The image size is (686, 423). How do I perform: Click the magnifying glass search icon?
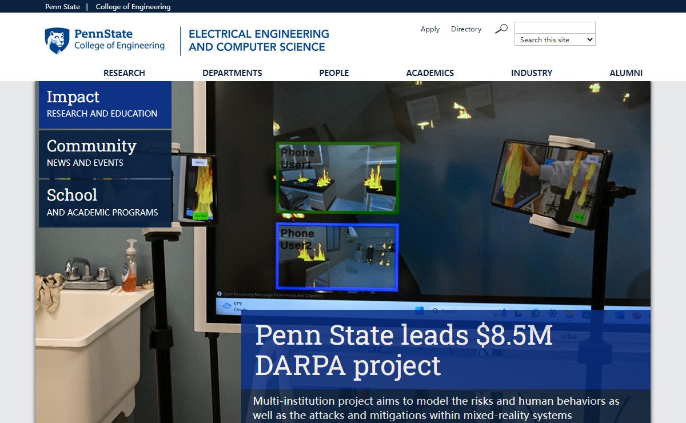pos(501,29)
